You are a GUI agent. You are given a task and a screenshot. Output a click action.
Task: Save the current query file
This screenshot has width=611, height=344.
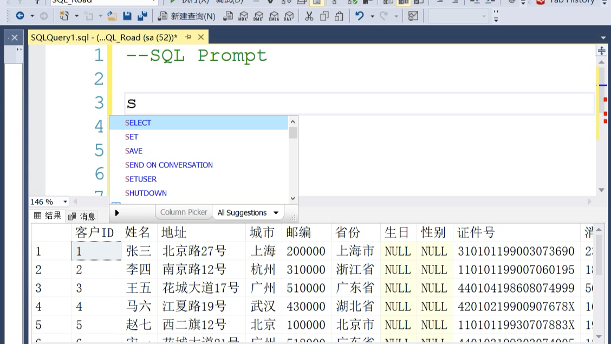click(x=128, y=15)
